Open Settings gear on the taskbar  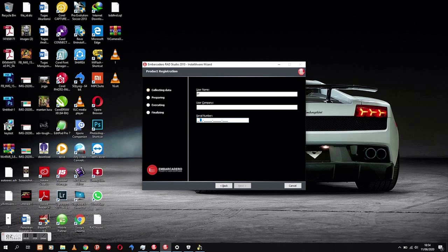point(177,247)
